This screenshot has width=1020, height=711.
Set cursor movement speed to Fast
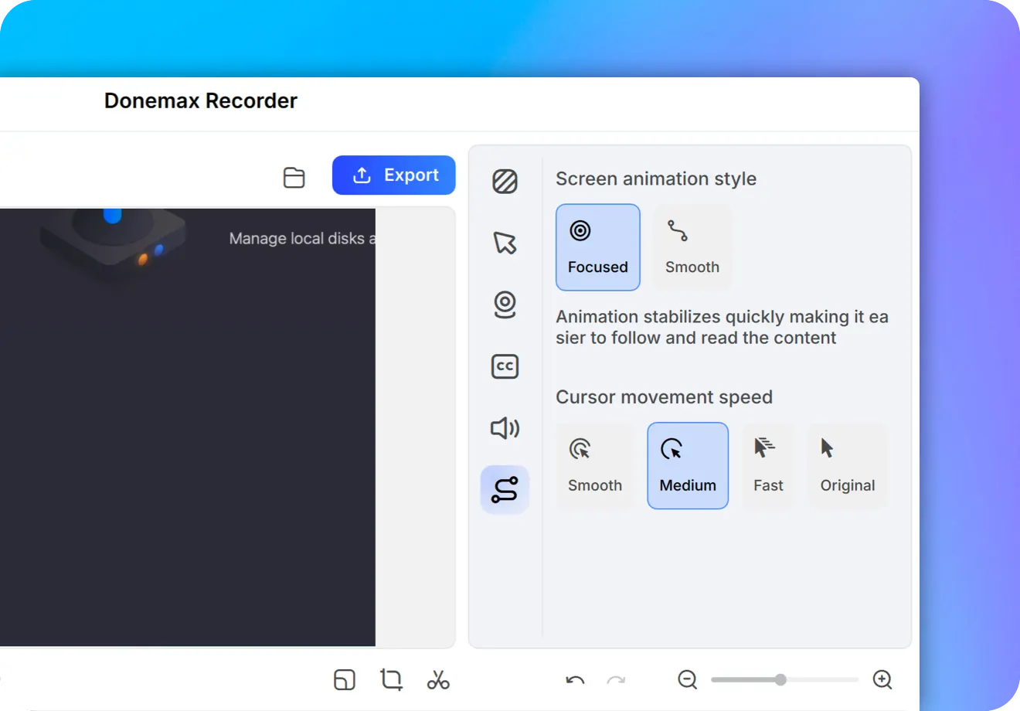tap(768, 466)
